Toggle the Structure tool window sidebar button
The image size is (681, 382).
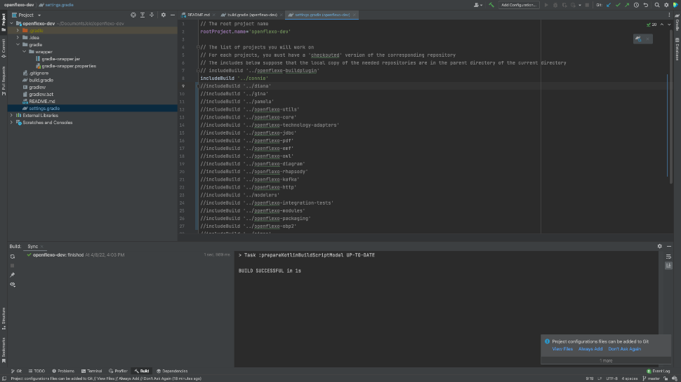point(4,319)
